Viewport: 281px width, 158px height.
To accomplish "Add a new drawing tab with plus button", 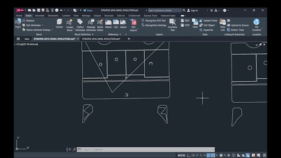I will (129, 39).
